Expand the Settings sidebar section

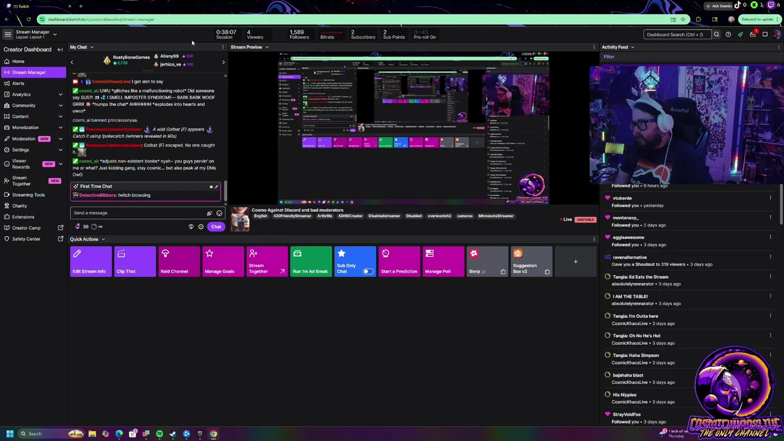point(60,149)
